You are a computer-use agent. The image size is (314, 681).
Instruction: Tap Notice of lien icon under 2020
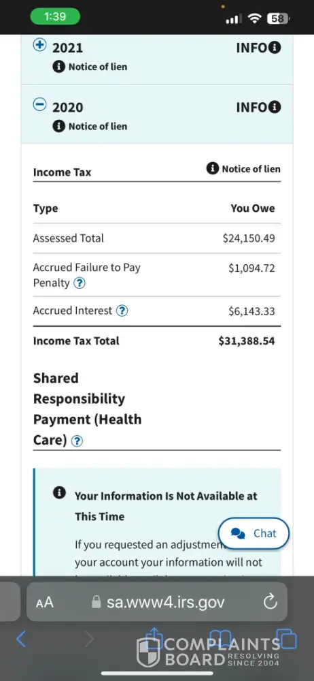(59, 127)
